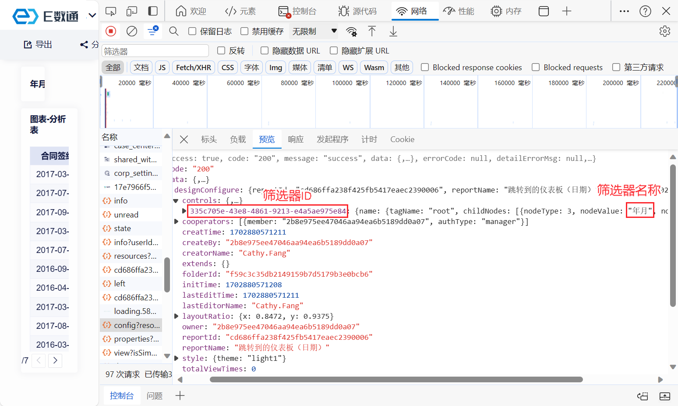Image resolution: width=678 pixels, height=406 pixels.
Task: Check 隐藏扩展 URL option
Action: (x=334, y=50)
